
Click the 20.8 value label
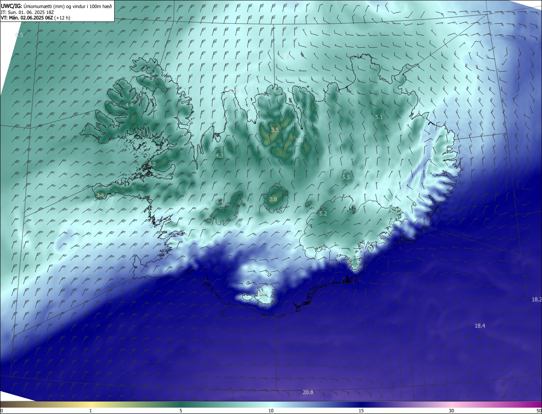[308, 392]
